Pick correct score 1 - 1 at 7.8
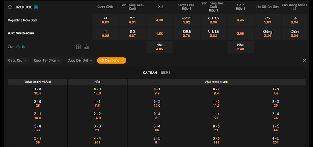Image resolution: width=313 pixels, height=147 pixels. 97,104
